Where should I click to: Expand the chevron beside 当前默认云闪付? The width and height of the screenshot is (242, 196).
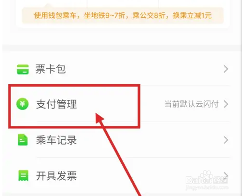click(x=226, y=104)
